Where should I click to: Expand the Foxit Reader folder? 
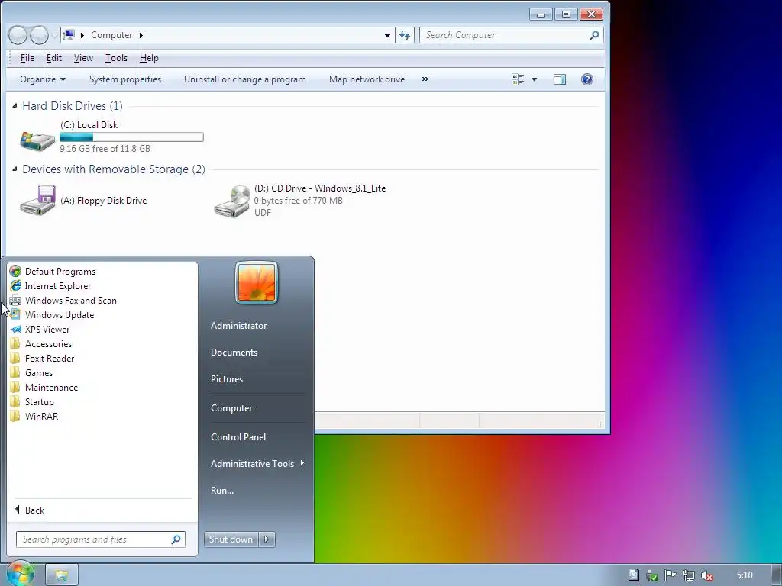coord(43,359)
